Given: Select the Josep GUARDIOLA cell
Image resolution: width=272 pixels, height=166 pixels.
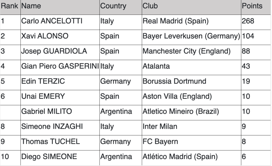Looking at the screenshot, I should (60, 52).
